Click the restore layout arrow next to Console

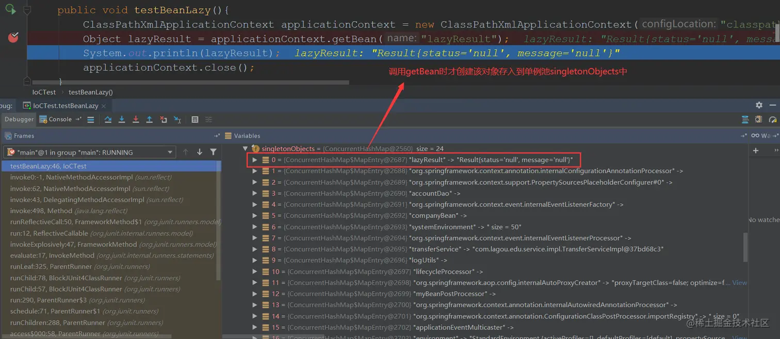pyautogui.click(x=78, y=120)
